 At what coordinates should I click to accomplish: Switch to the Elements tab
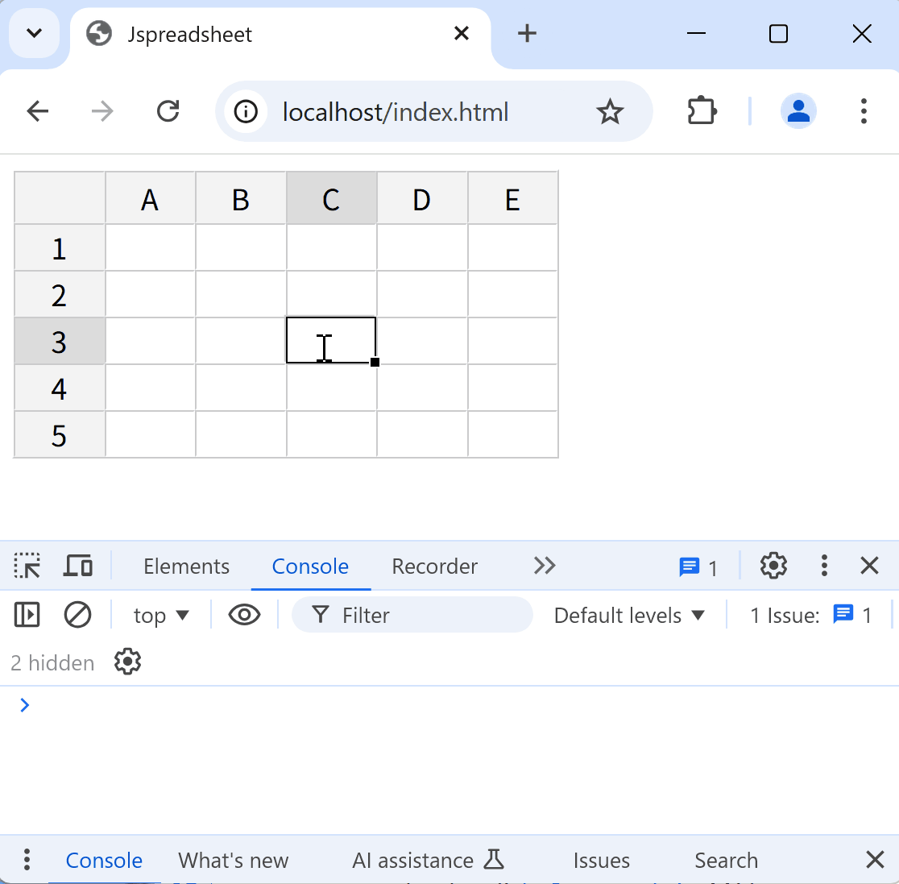(x=186, y=566)
